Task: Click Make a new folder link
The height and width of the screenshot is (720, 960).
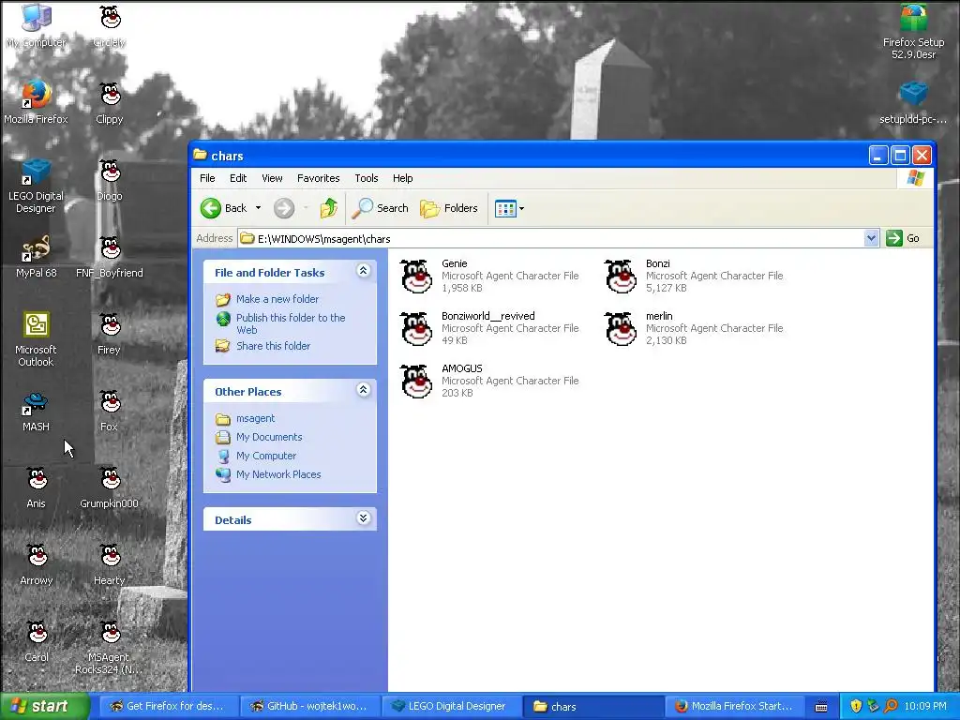Action: coord(277,299)
